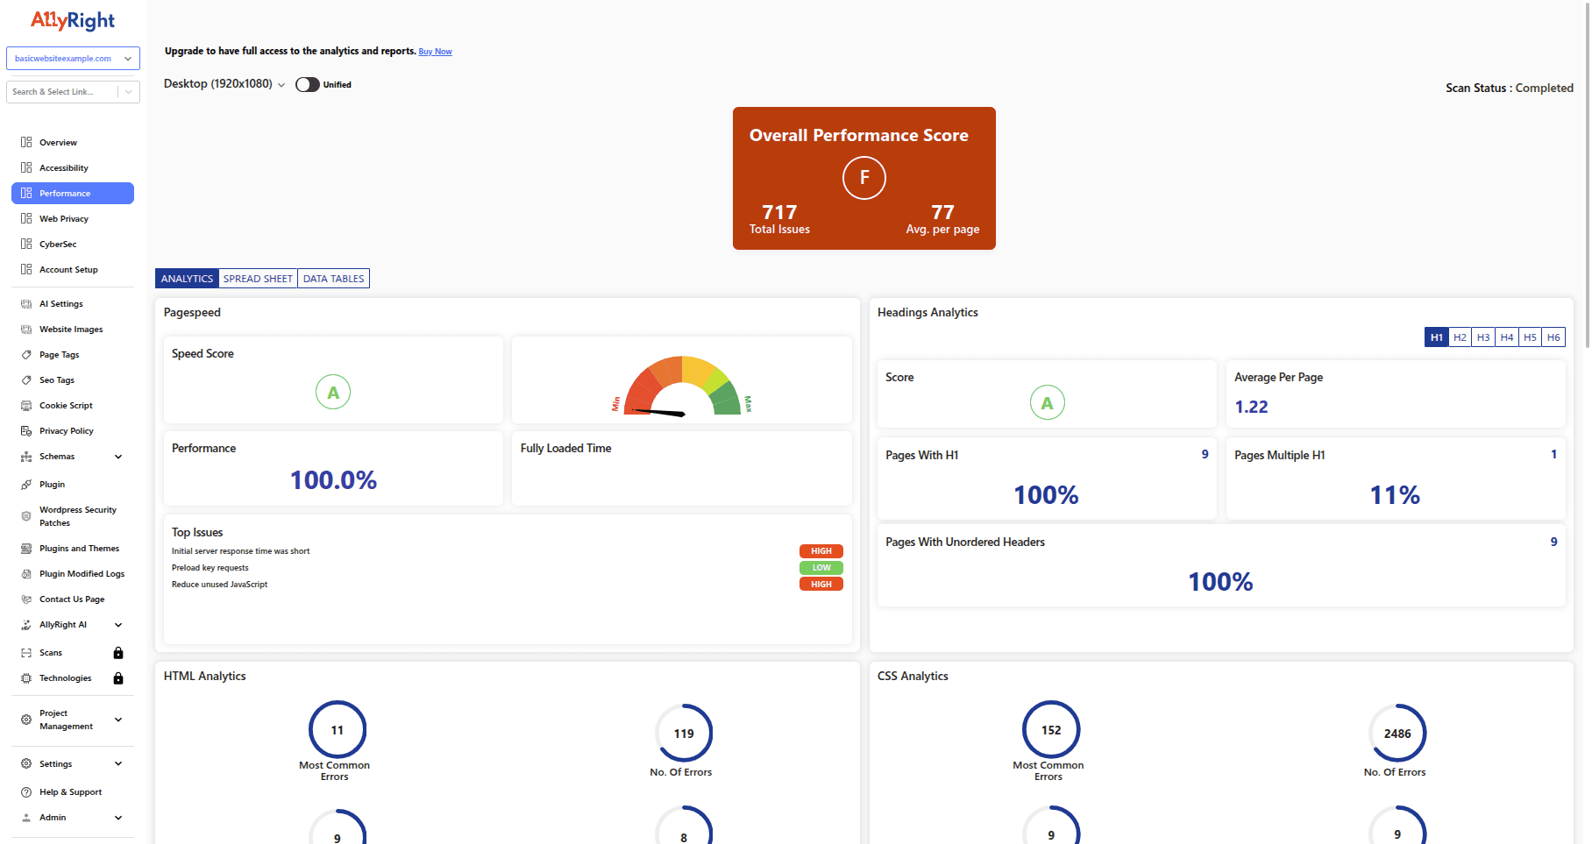Click the website selector input field
Image resolution: width=1592 pixels, height=844 pixels.
coord(73,58)
